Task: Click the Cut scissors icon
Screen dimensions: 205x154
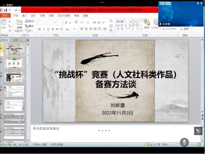Action: pos(9,21)
